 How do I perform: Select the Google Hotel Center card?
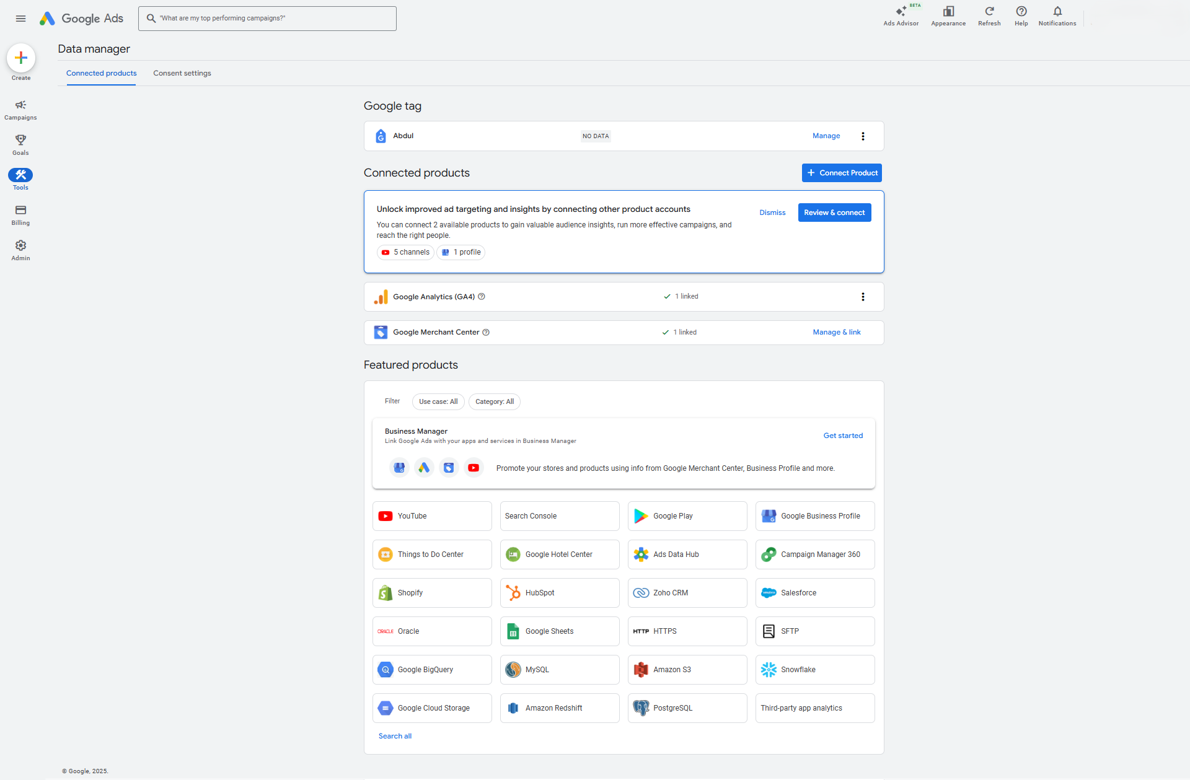(560, 554)
